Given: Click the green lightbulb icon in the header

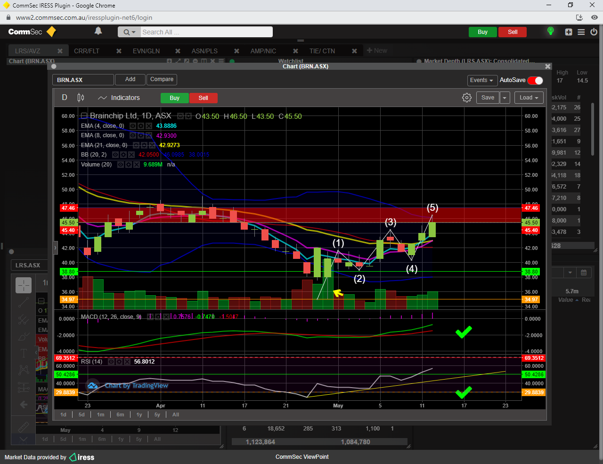Looking at the screenshot, I should coord(550,31).
